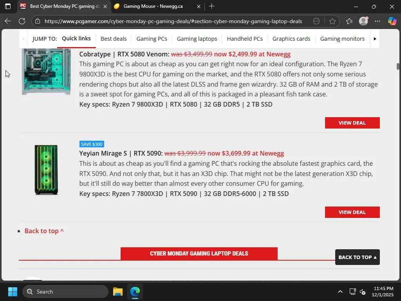The image size is (401, 301).
Task: Open the favorites list icon
Action: 349,21
